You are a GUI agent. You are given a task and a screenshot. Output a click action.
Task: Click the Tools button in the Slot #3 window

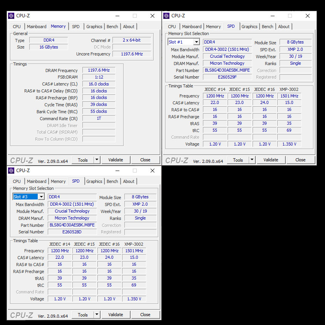(x=83, y=315)
